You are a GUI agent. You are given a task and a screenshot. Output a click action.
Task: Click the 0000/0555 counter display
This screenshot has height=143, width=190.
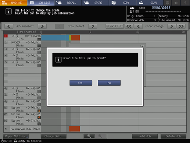click(x=161, y=8)
